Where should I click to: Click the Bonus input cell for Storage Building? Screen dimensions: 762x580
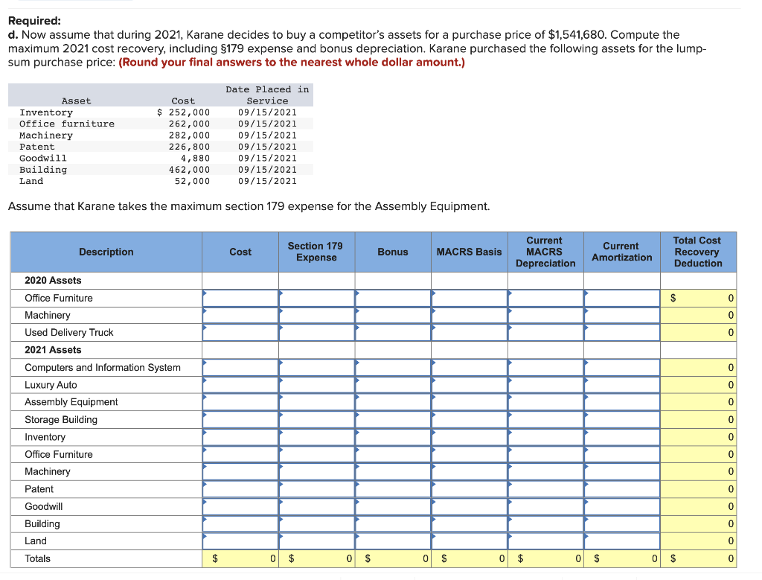coord(394,419)
